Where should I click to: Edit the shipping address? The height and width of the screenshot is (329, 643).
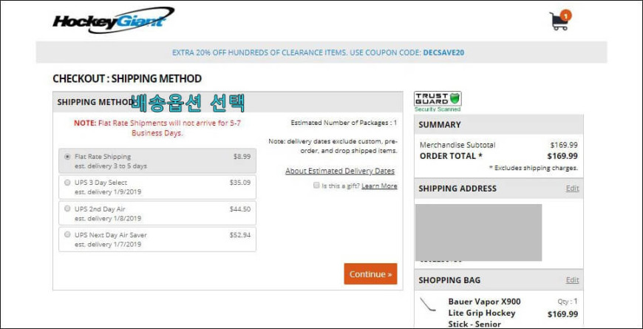573,189
